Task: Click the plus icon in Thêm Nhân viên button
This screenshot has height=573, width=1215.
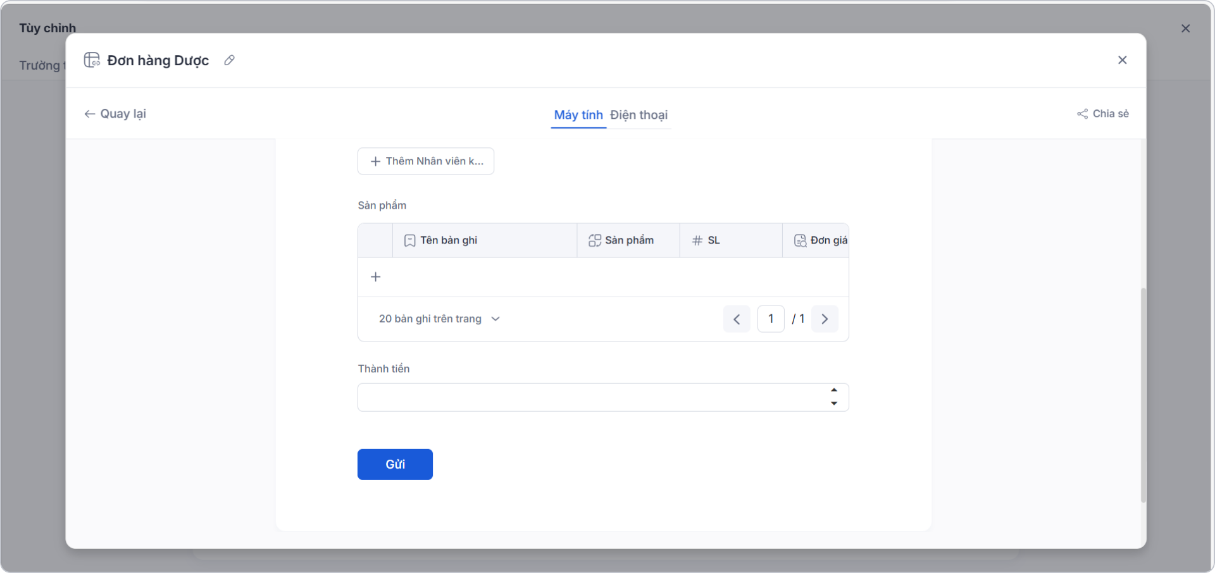Action: click(x=375, y=161)
